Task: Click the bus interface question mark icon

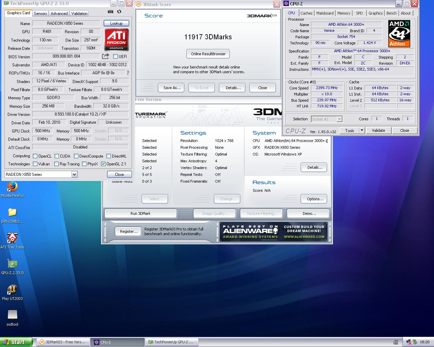Action: coord(128,73)
